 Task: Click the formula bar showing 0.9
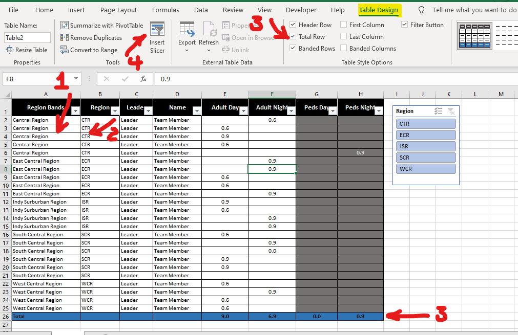[x=336, y=79]
